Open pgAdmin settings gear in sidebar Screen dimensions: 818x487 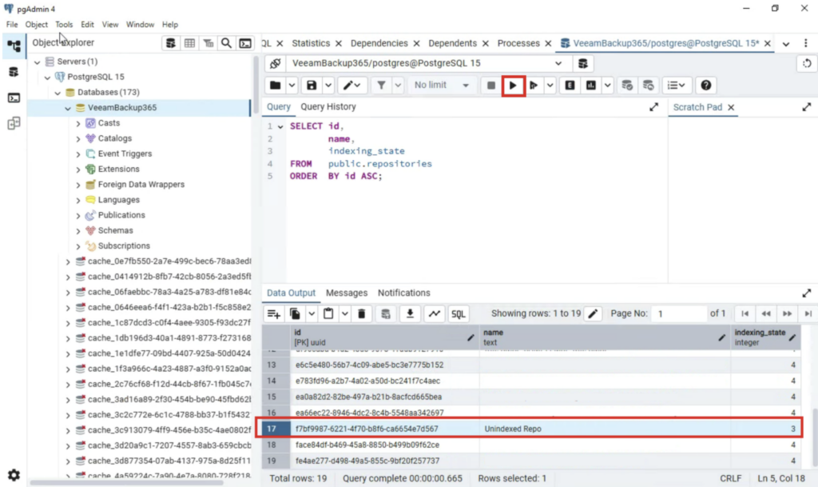pos(14,474)
